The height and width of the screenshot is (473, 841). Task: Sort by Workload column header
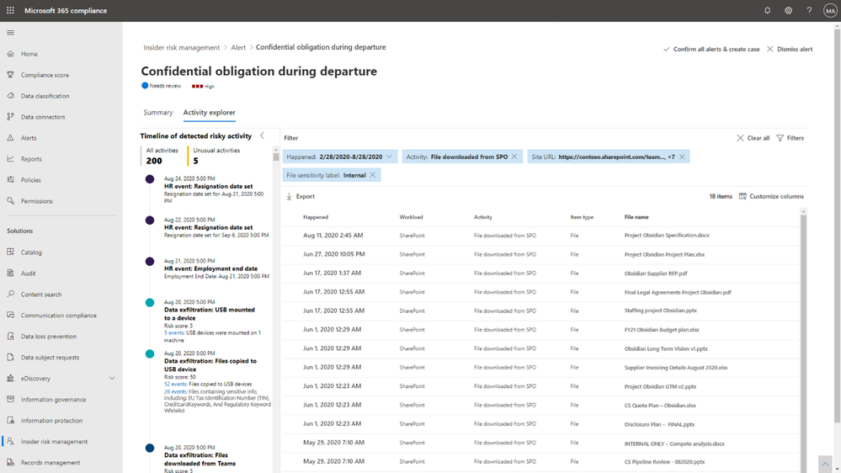pos(411,217)
